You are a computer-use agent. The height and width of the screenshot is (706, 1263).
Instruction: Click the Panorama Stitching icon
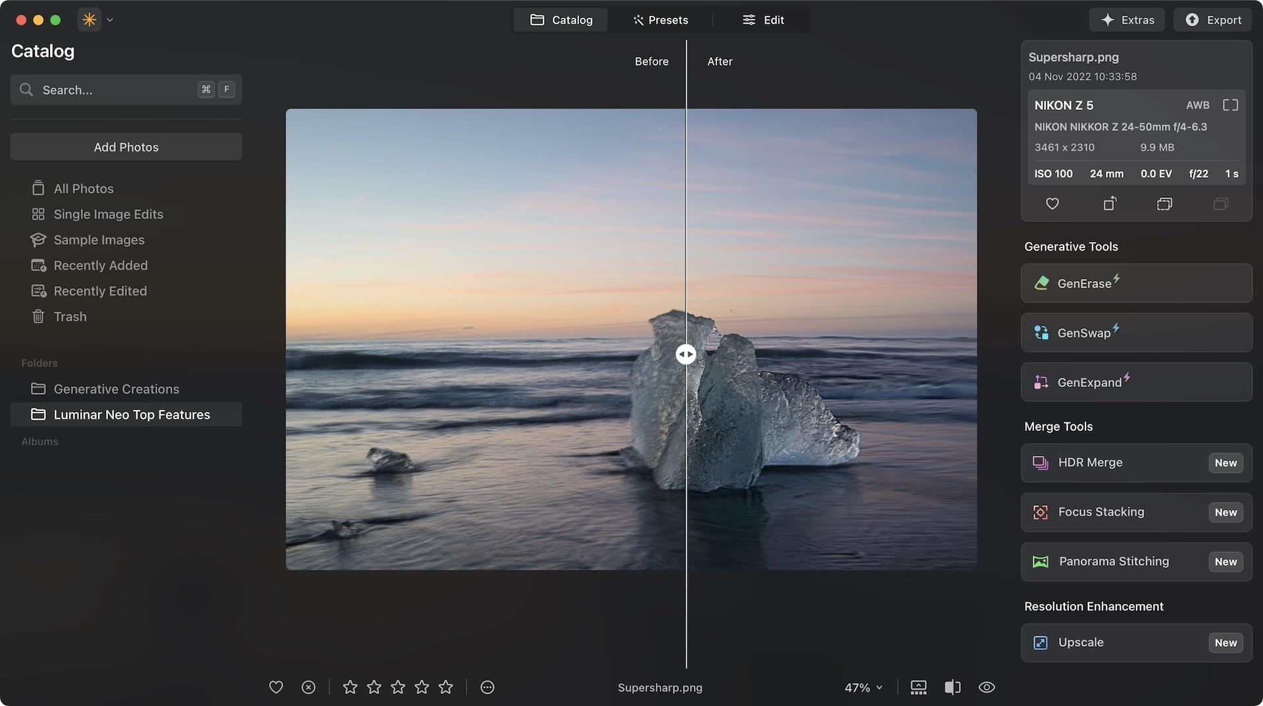point(1041,562)
